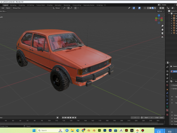Open the Object menu
This screenshot has height=133, width=177.
click(8, 8)
